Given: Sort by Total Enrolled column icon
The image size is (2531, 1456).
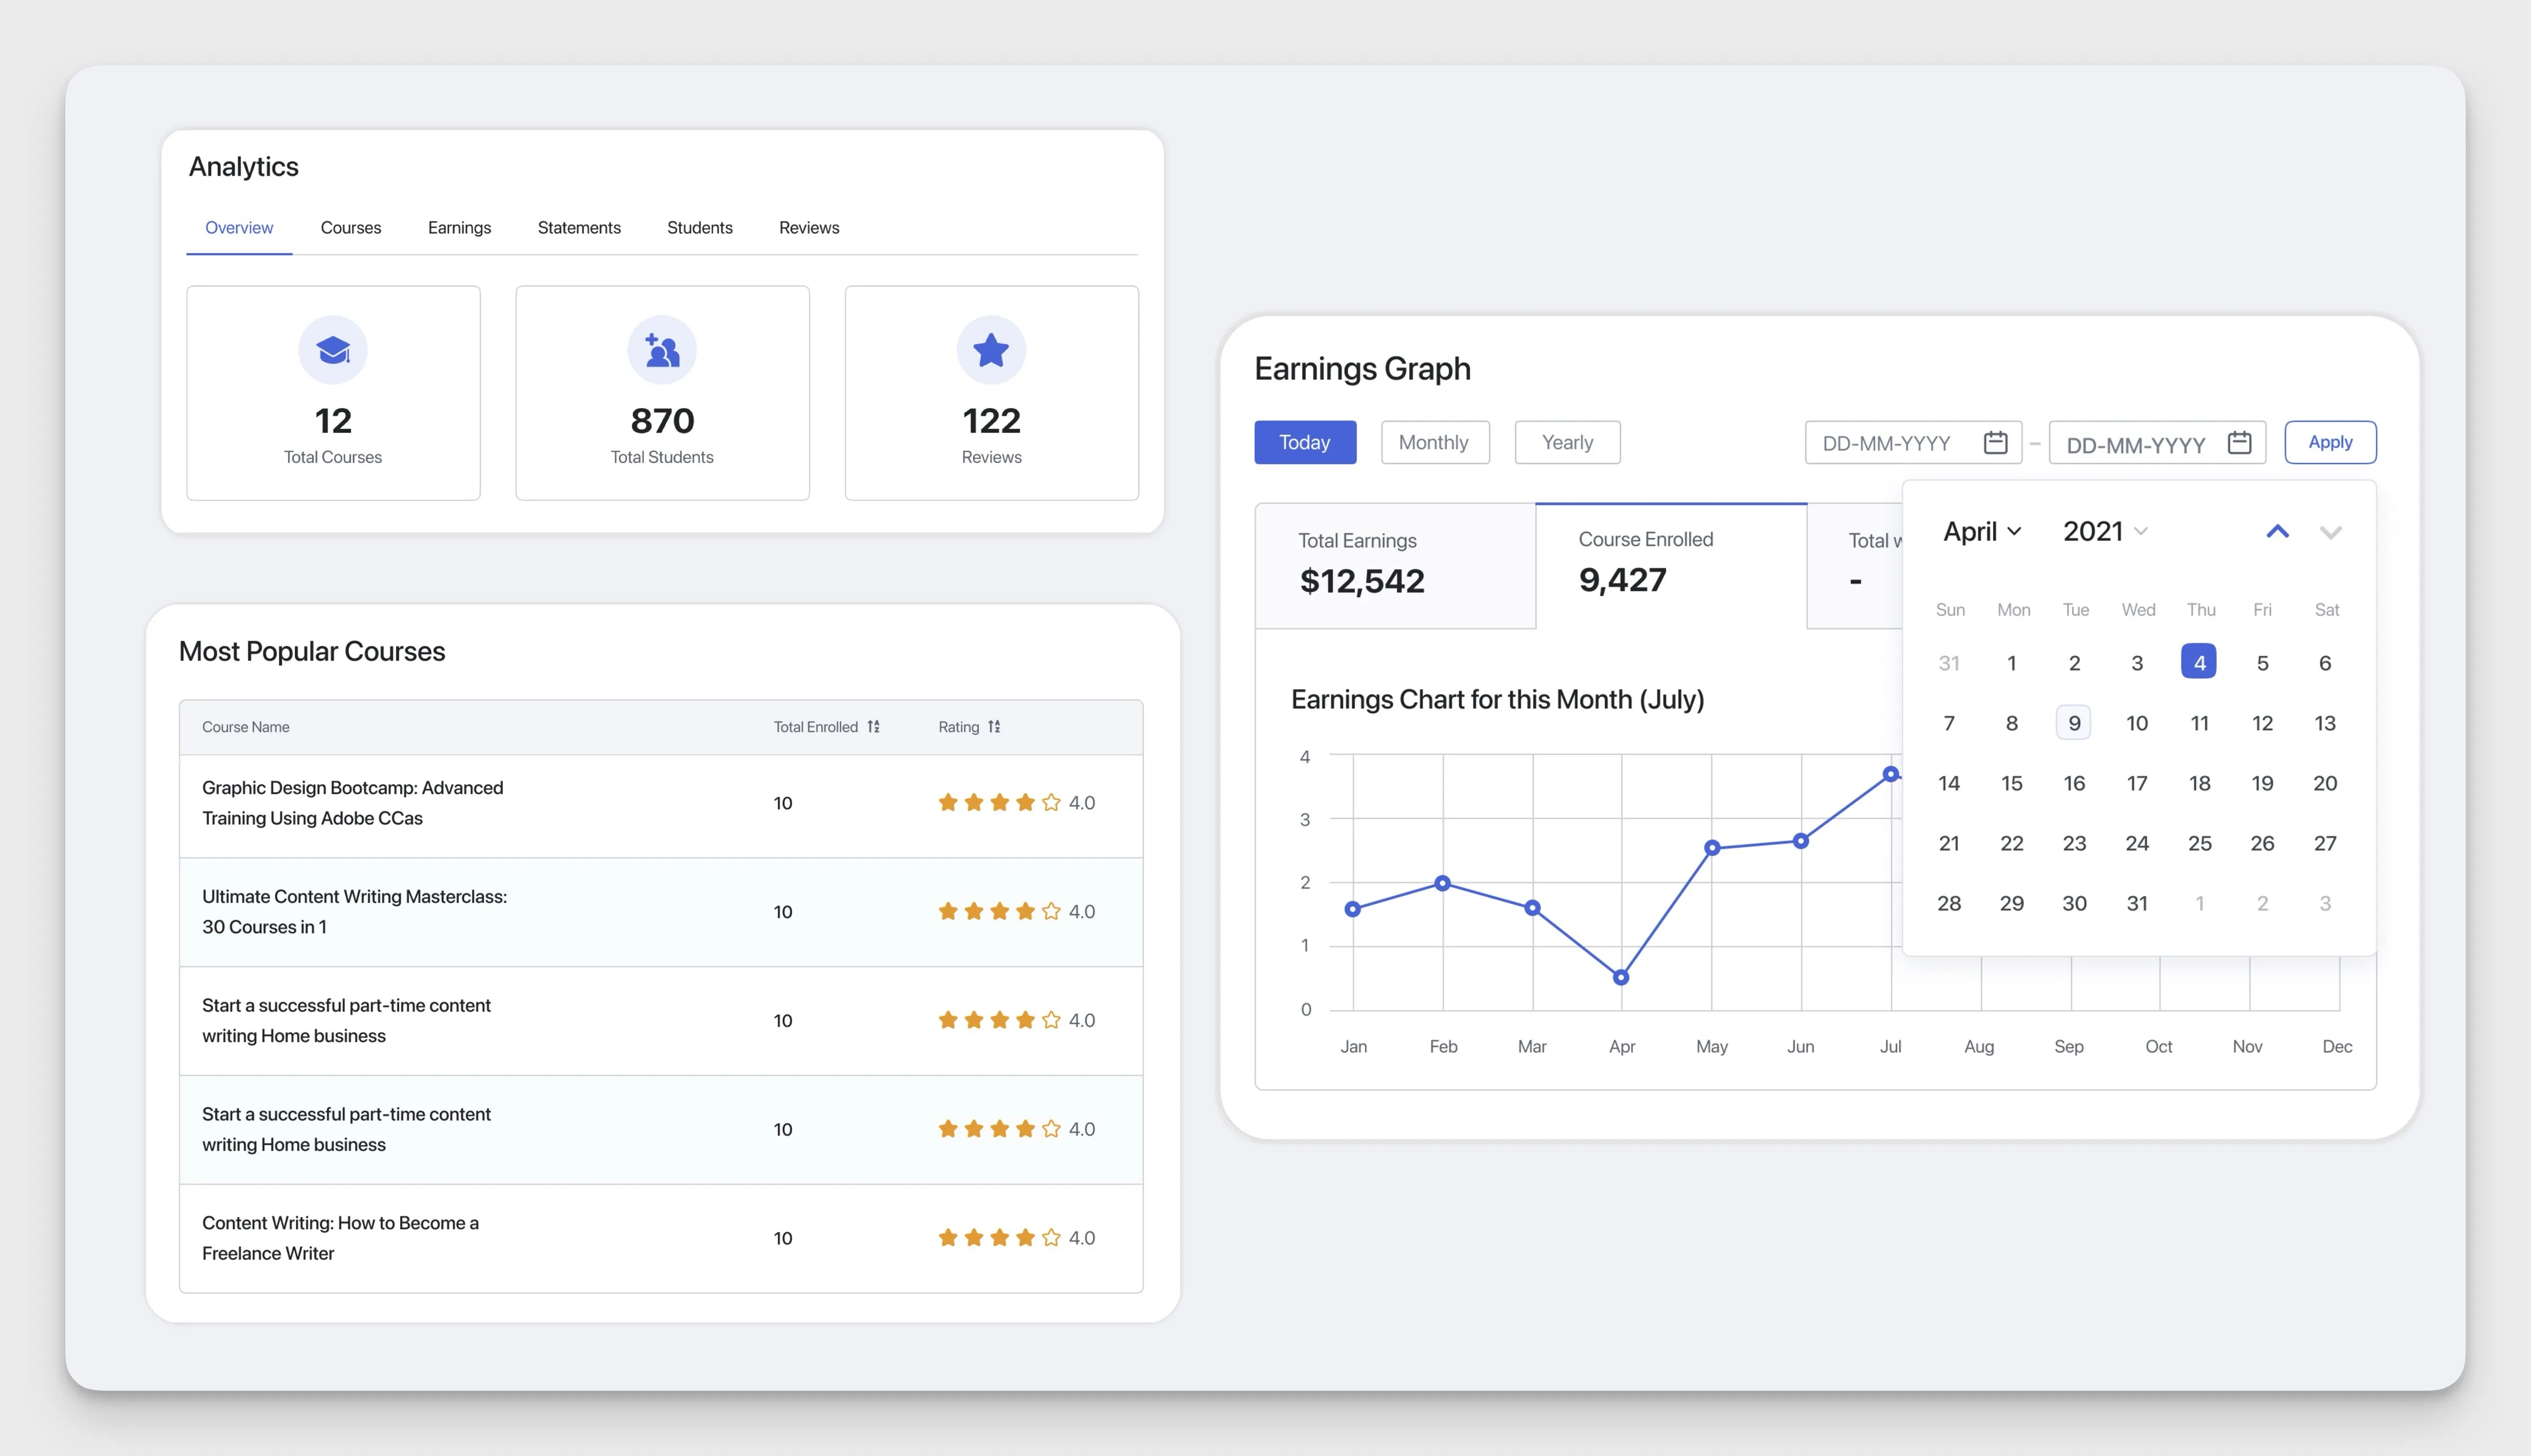Looking at the screenshot, I should click(873, 727).
